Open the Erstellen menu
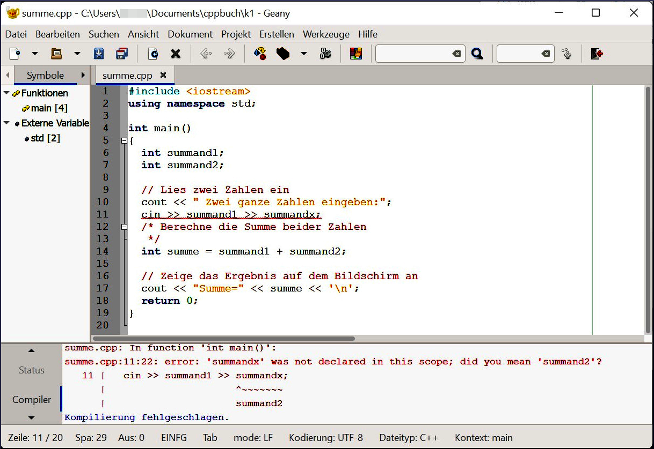Image resolution: width=654 pixels, height=449 pixels. (277, 34)
